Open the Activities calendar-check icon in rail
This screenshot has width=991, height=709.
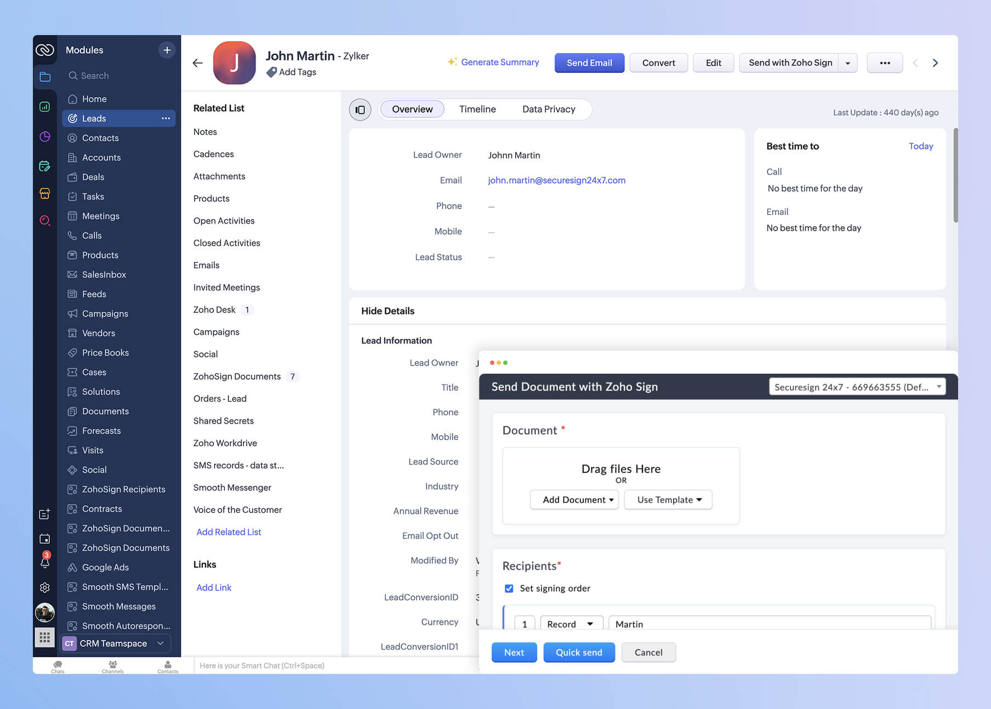[x=45, y=165]
